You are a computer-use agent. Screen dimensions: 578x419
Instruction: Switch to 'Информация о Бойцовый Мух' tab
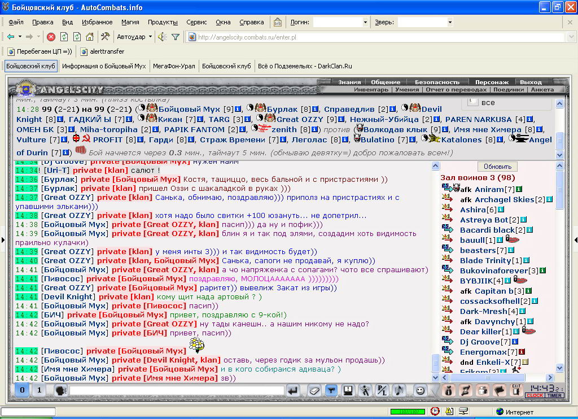pos(104,66)
